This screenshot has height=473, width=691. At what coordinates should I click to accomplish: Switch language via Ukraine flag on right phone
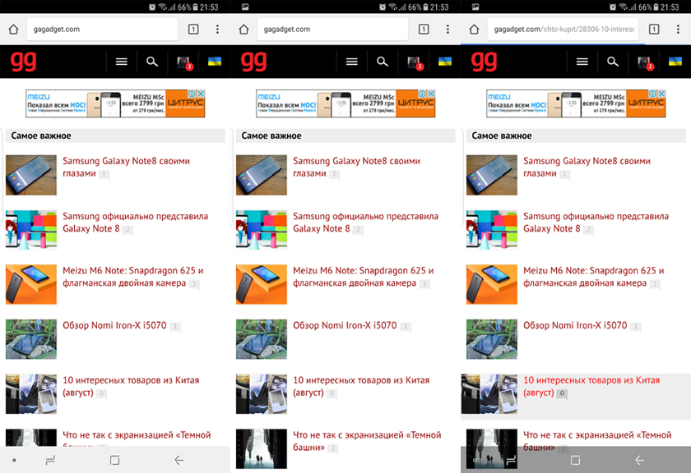pyautogui.click(x=675, y=61)
